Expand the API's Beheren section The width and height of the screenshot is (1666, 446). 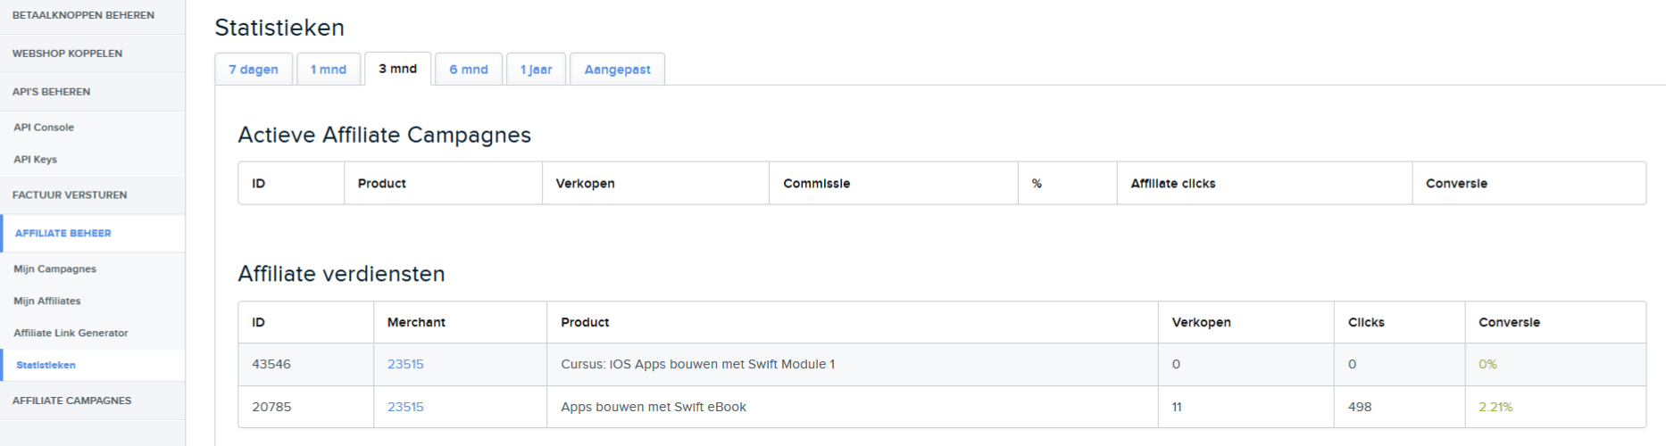point(93,92)
